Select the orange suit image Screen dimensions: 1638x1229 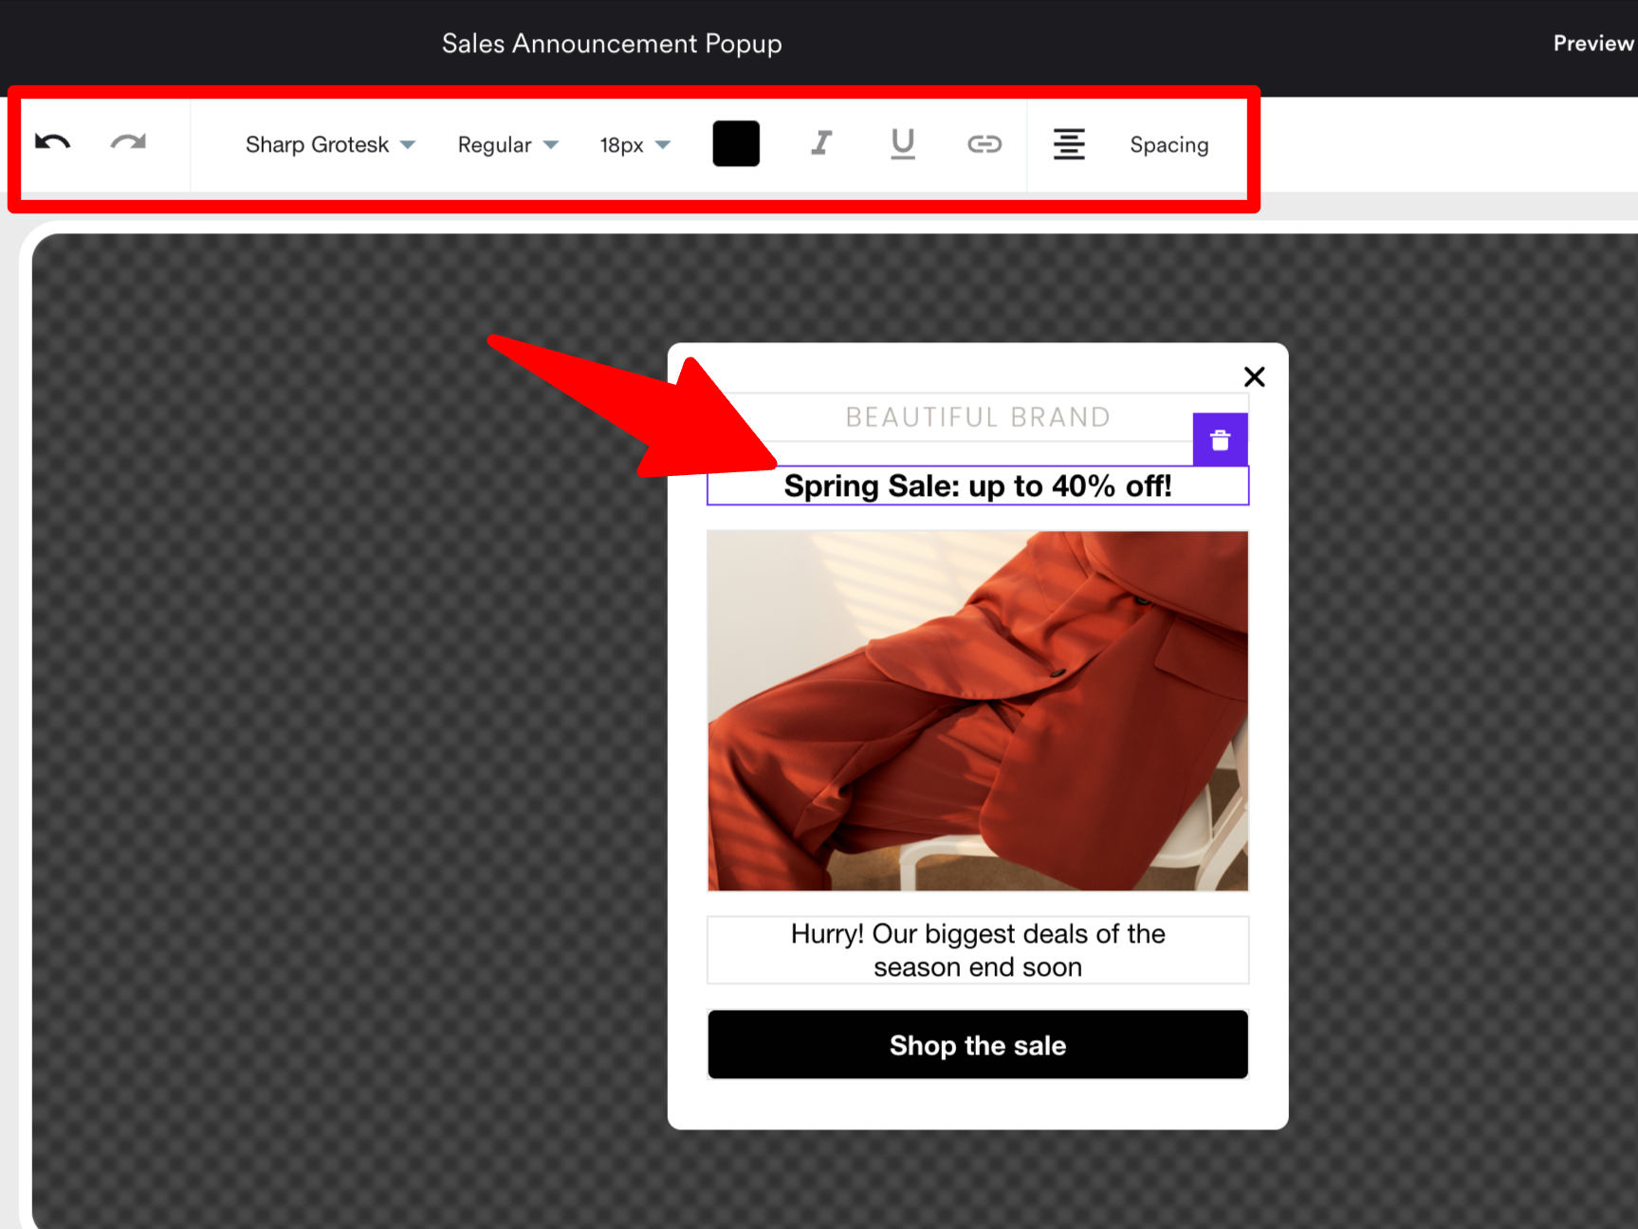tap(977, 710)
